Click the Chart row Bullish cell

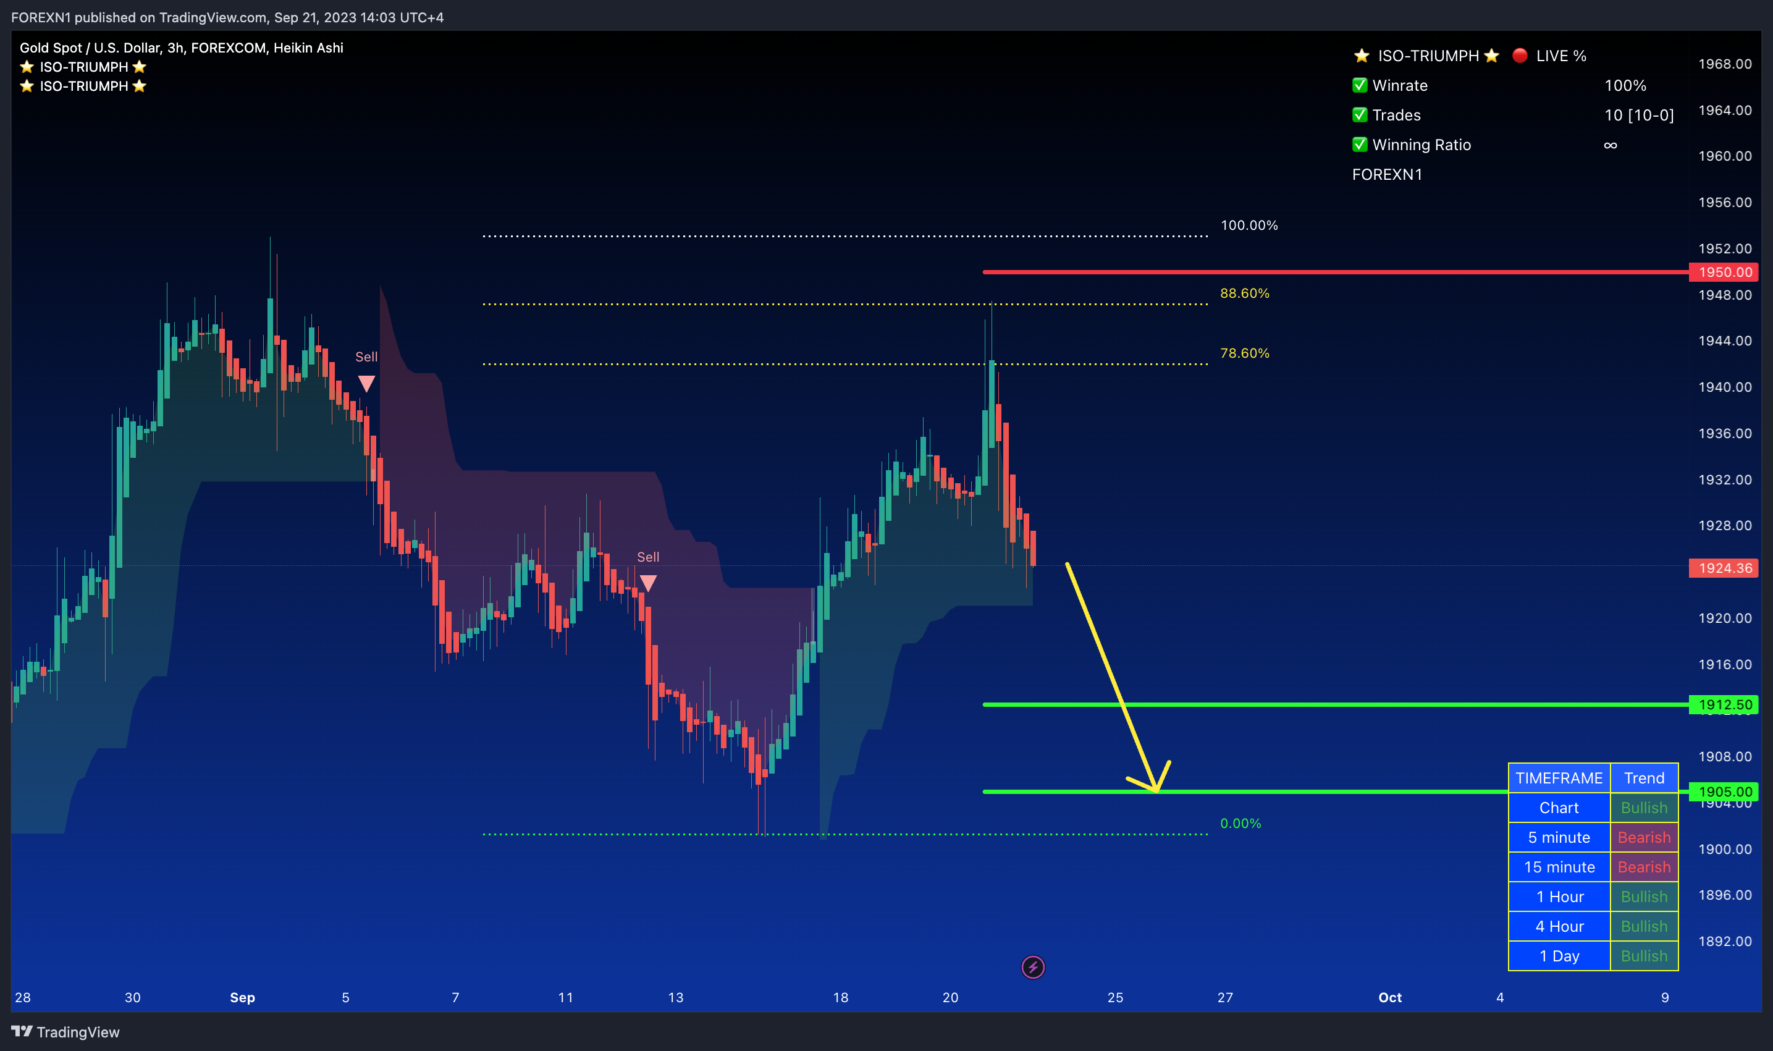point(1644,808)
